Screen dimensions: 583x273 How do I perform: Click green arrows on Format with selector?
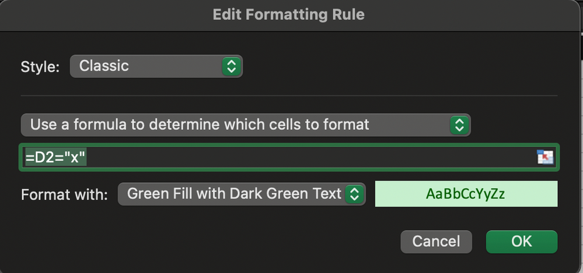click(x=354, y=194)
